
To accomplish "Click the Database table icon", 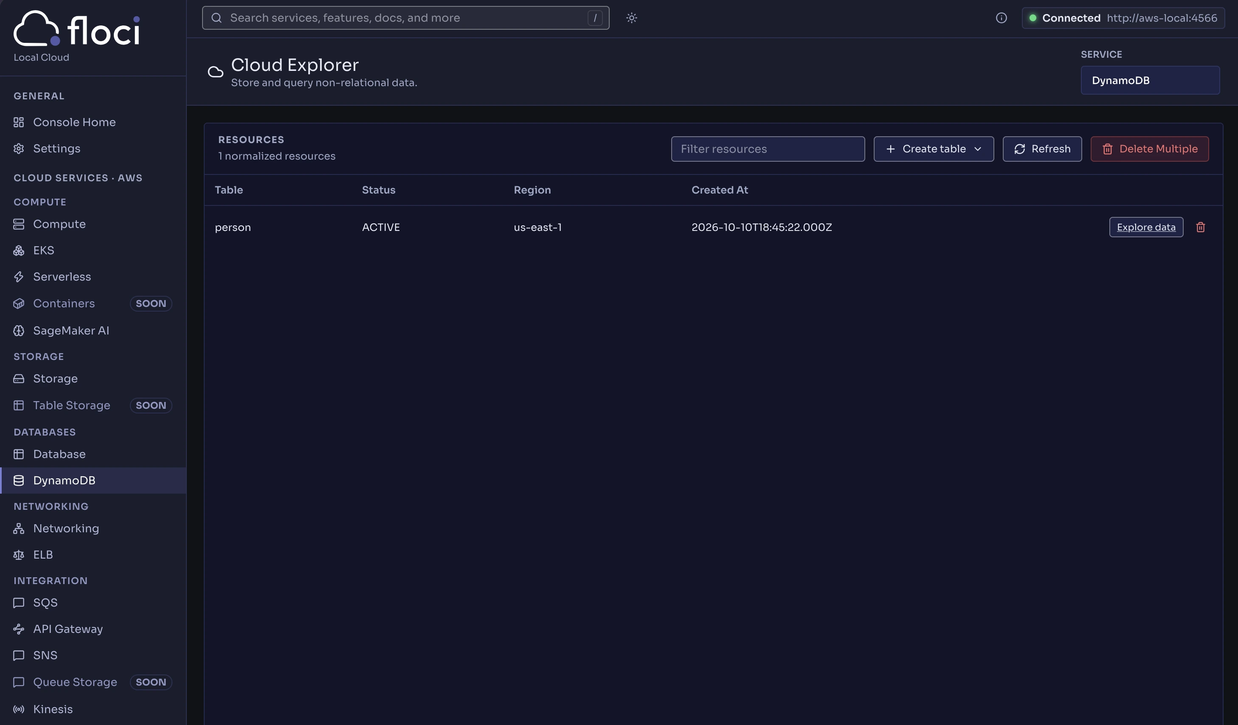I will [x=19, y=454].
